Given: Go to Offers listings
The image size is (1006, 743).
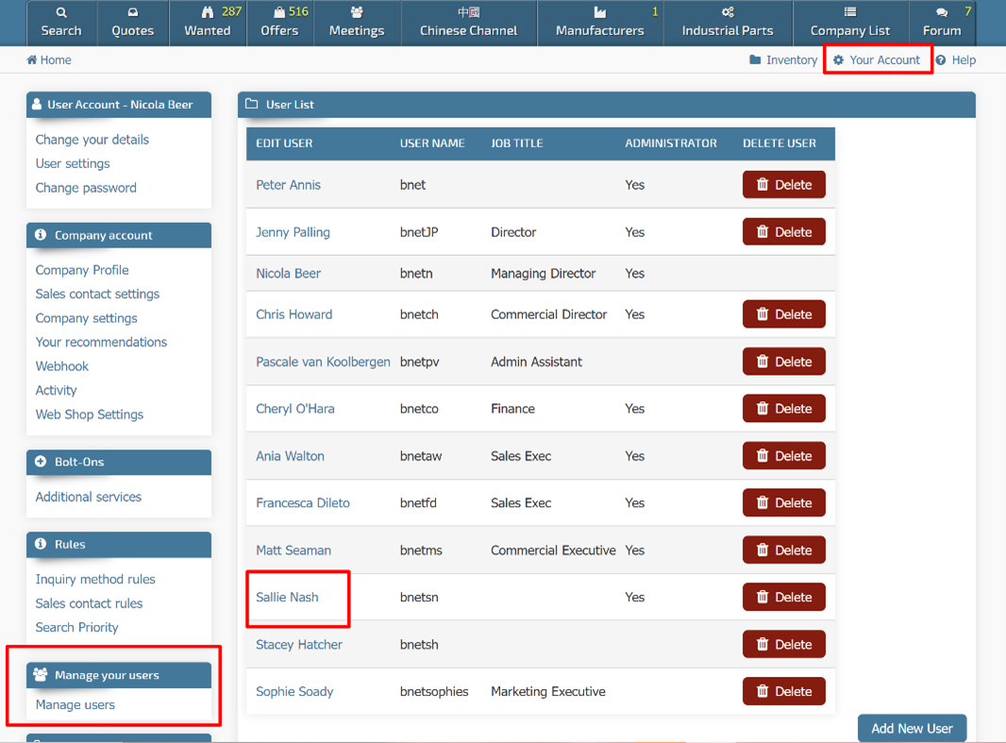Looking at the screenshot, I should [279, 23].
